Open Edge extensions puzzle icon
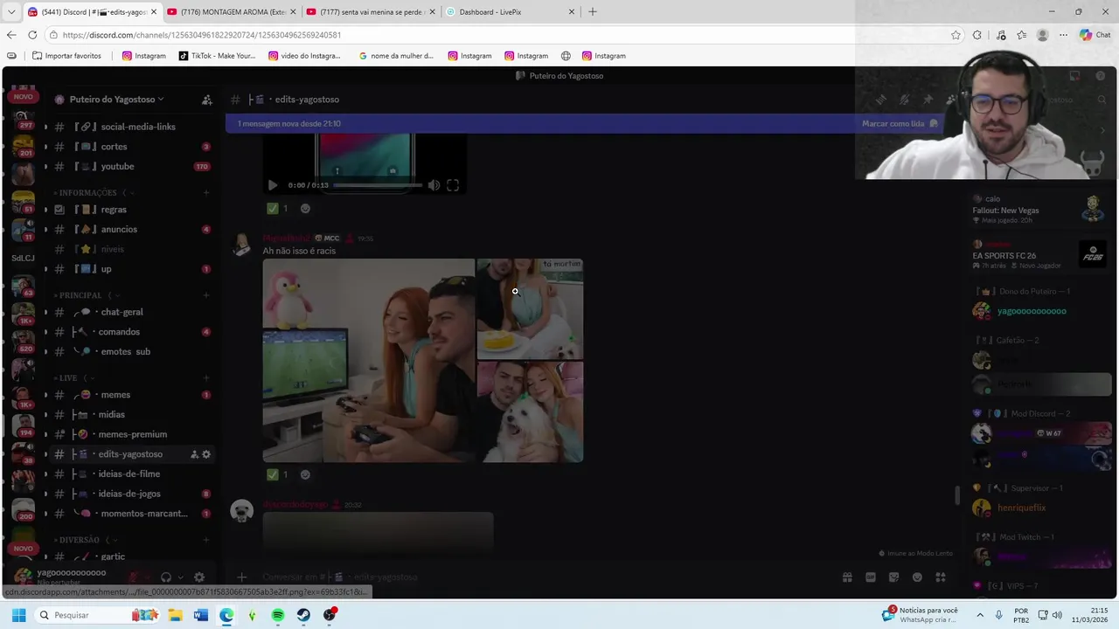The width and height of the screenshot is (1119, 629). point(977,35)
